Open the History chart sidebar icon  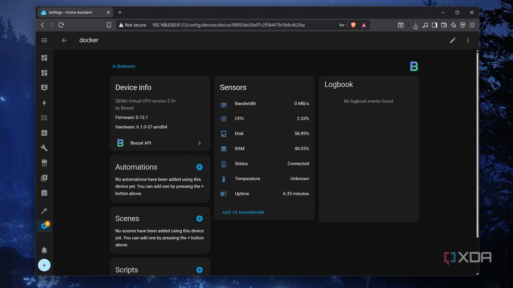coord(44,133)
